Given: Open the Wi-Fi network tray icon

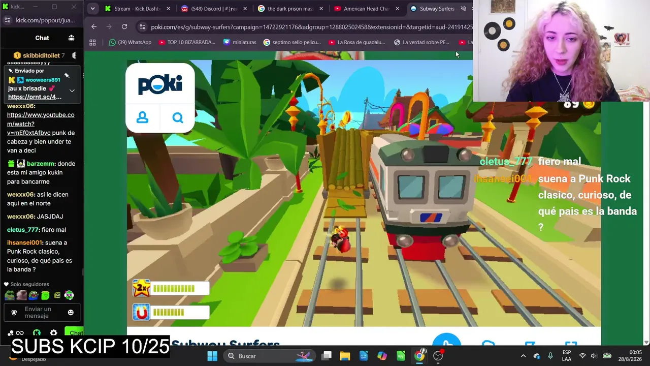Looking at the screenshot, I should pyautogui.click(x=582, y=356).
